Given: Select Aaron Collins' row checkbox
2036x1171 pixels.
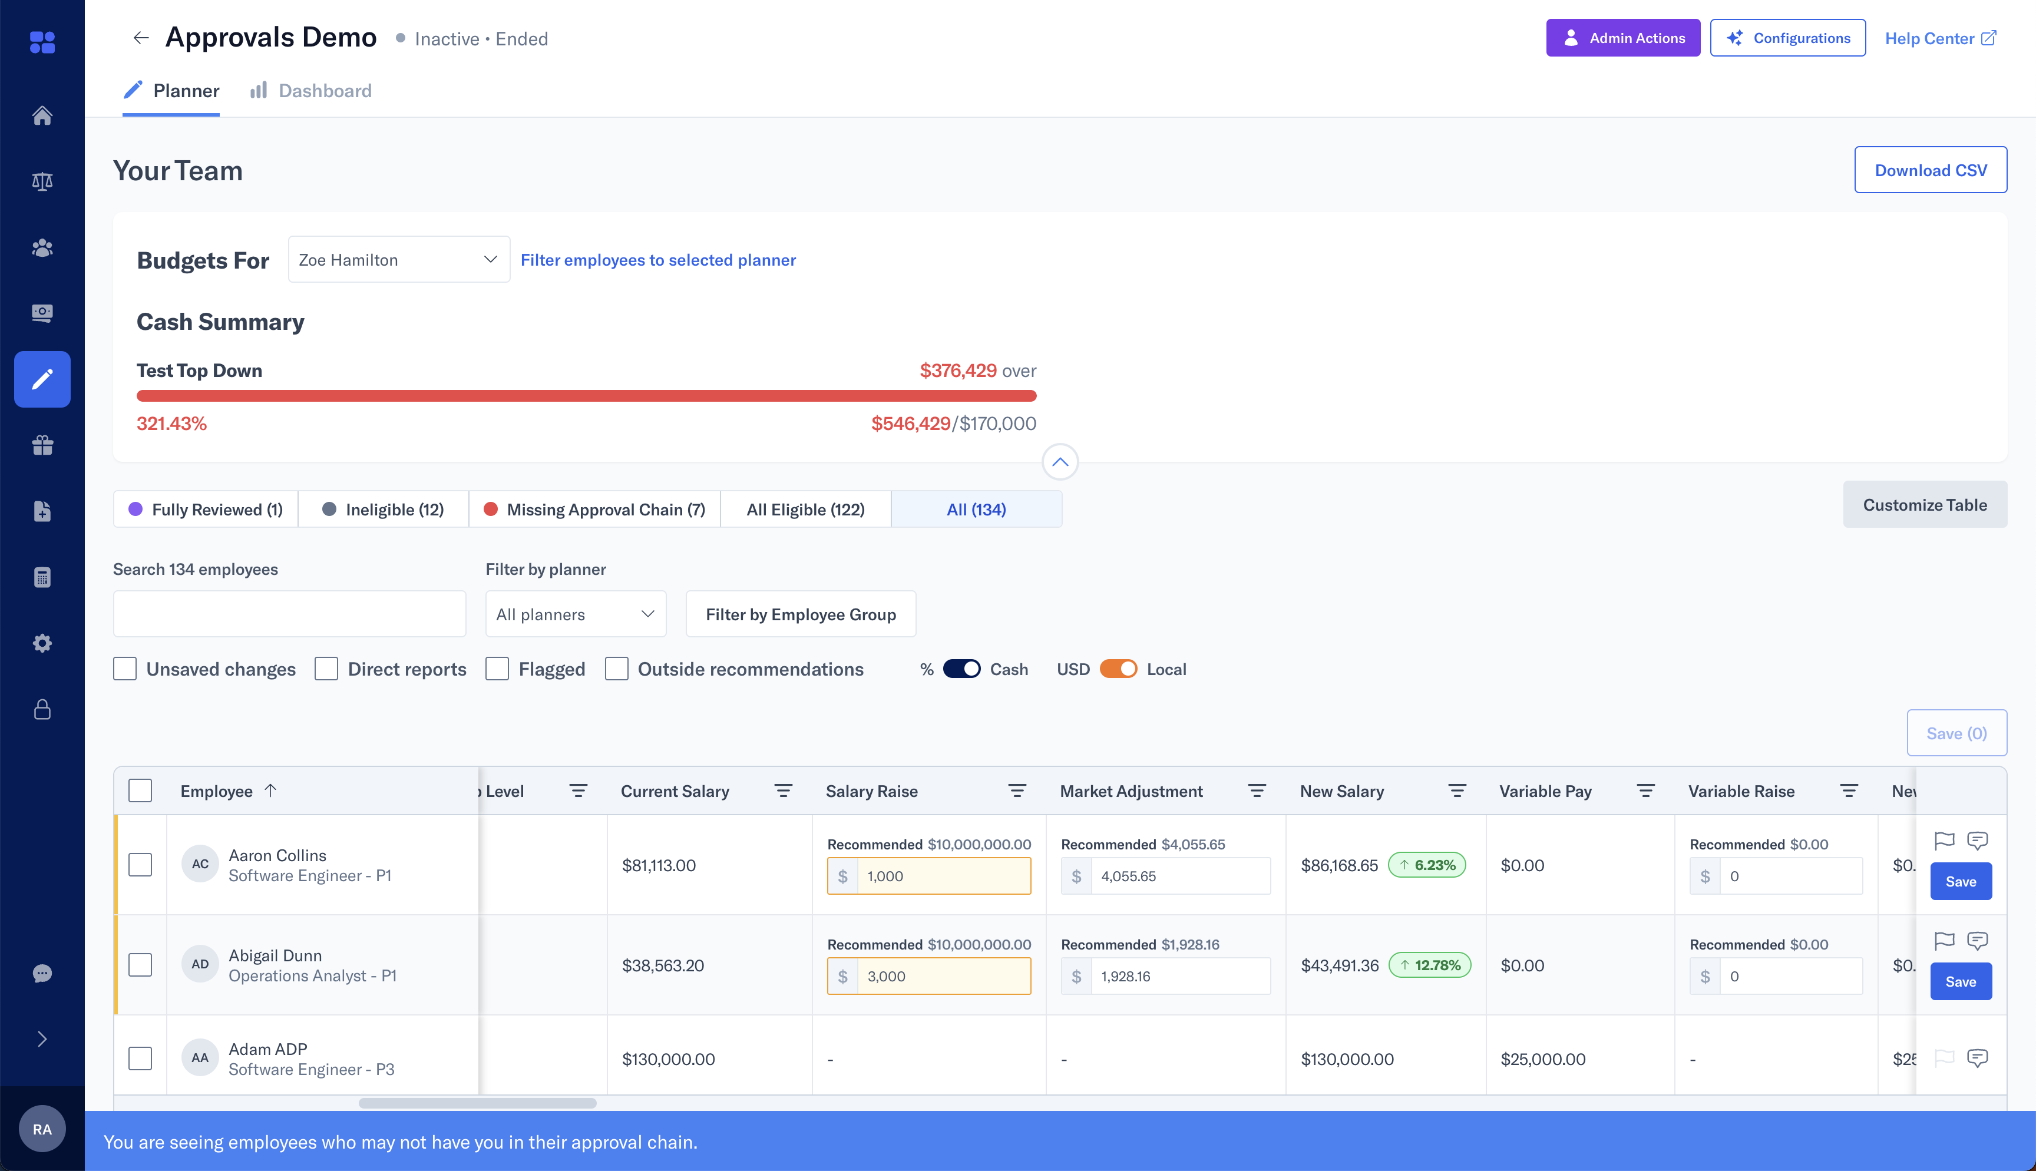Looking at the screenshot, I should point(141,865).
